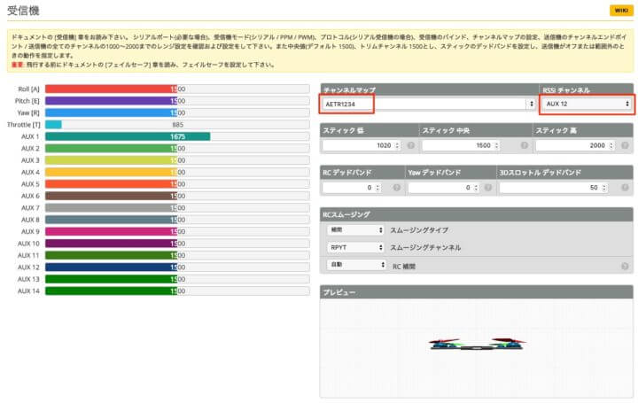Click help icon for 3Dスロットル デッドバンド

[625, 188]
